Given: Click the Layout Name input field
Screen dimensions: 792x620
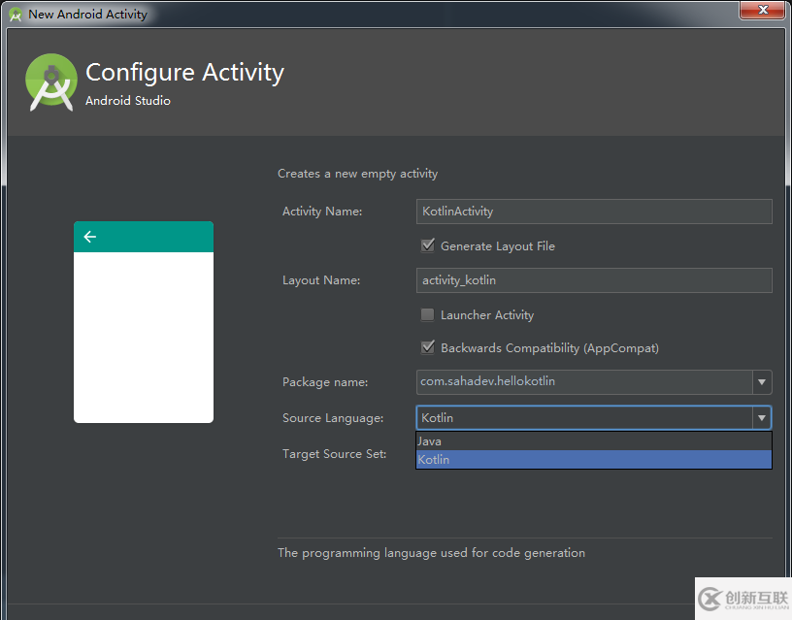Looking at the screenshot, I should click(594, 280).
